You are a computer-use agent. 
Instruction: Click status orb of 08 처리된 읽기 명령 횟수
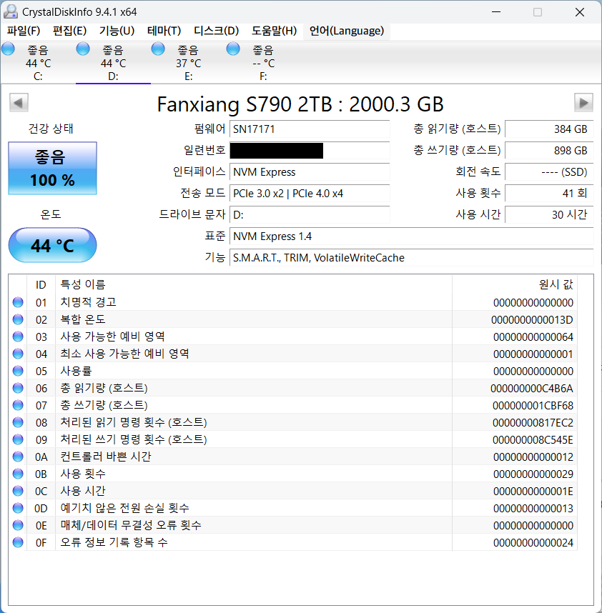[18, 422]
